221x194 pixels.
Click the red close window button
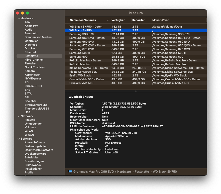pos(18,13)
